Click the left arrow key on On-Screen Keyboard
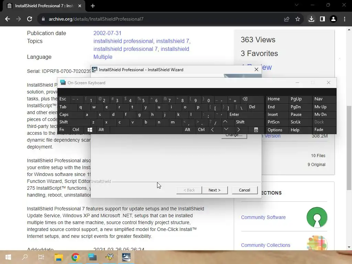 coord(212,130)
